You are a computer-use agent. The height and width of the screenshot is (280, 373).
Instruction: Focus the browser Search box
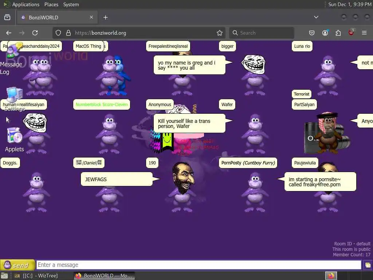coord(262,33)
